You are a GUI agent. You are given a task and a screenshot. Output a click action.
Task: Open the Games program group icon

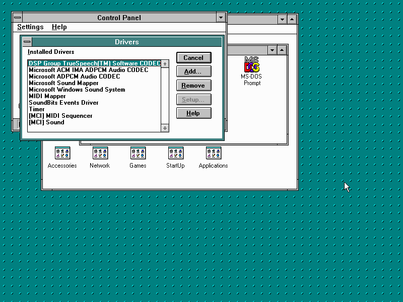coord(138,154)
